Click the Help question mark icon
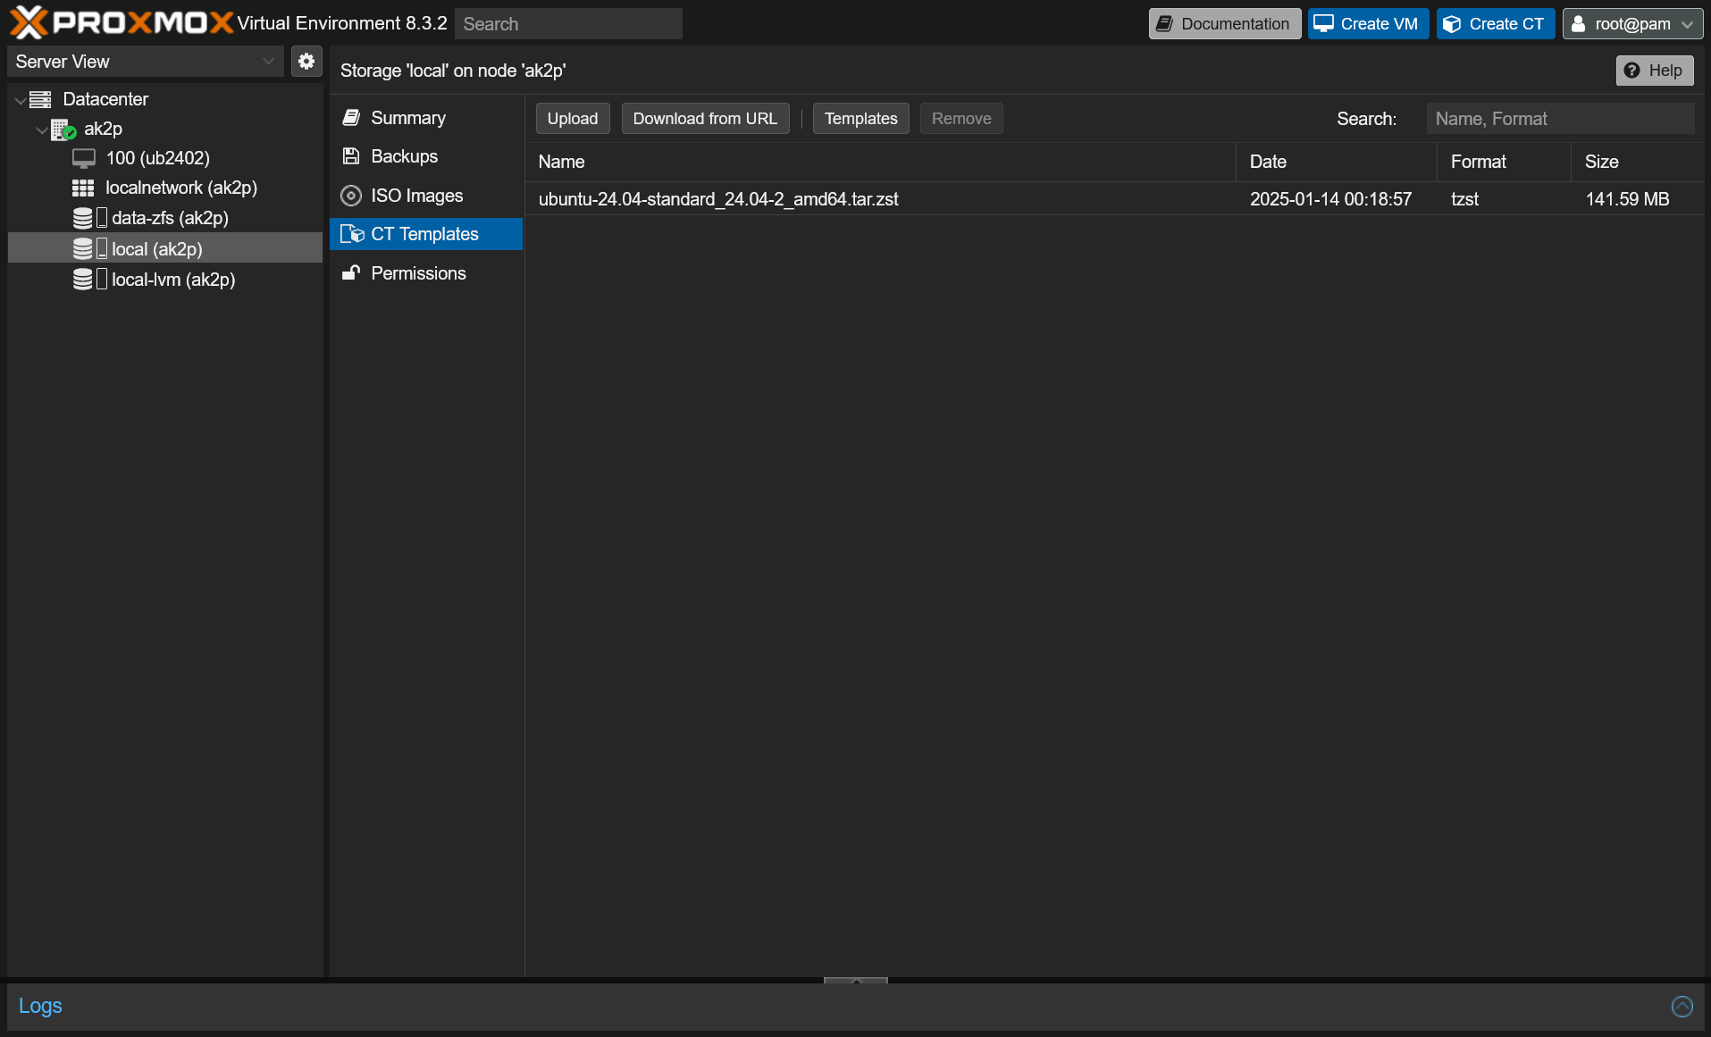 [x=1632, y=71]
